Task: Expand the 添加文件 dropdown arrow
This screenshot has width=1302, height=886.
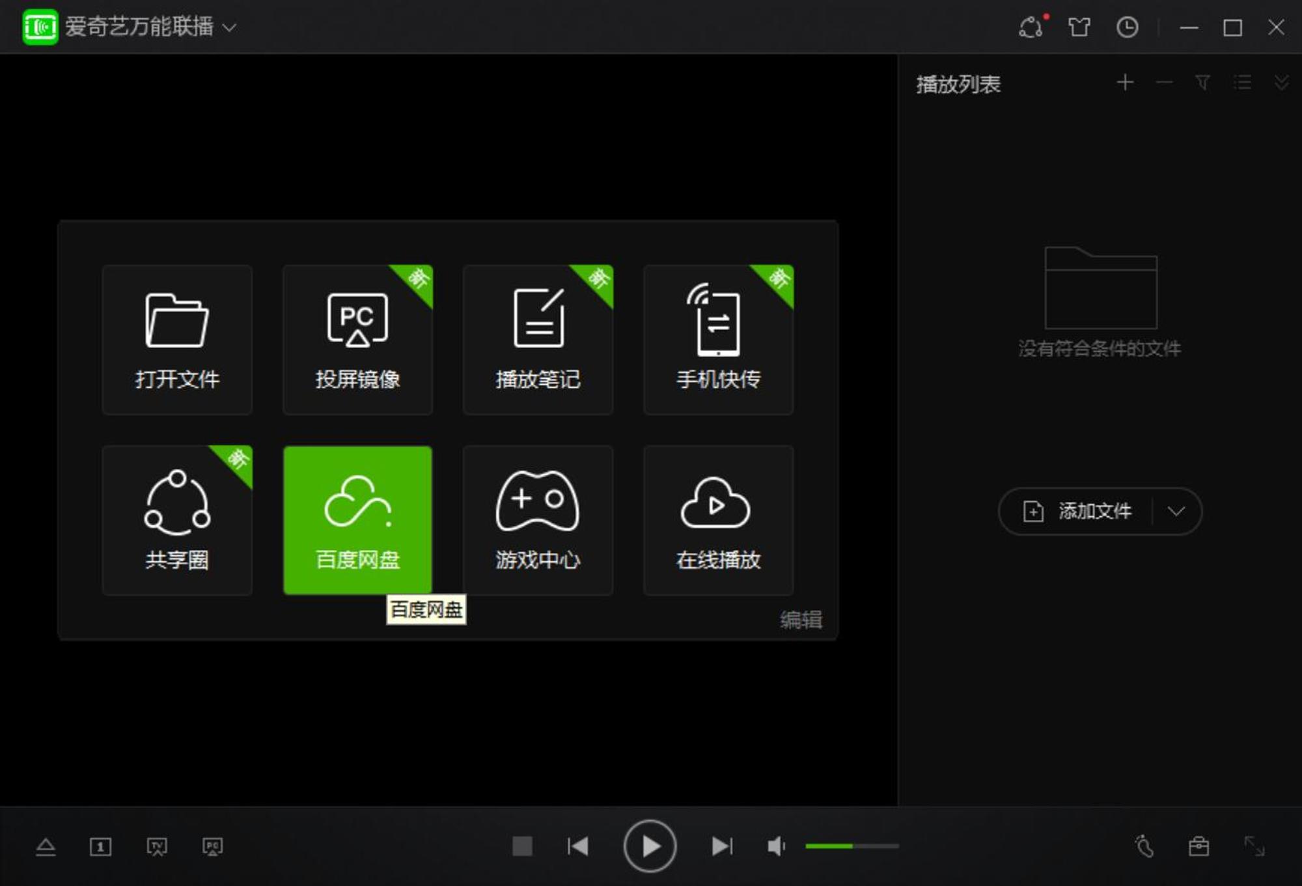Action: (1176, 511)
